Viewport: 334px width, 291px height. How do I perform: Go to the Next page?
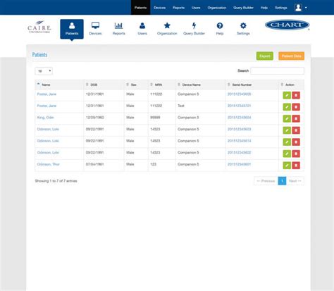[295, 181]
